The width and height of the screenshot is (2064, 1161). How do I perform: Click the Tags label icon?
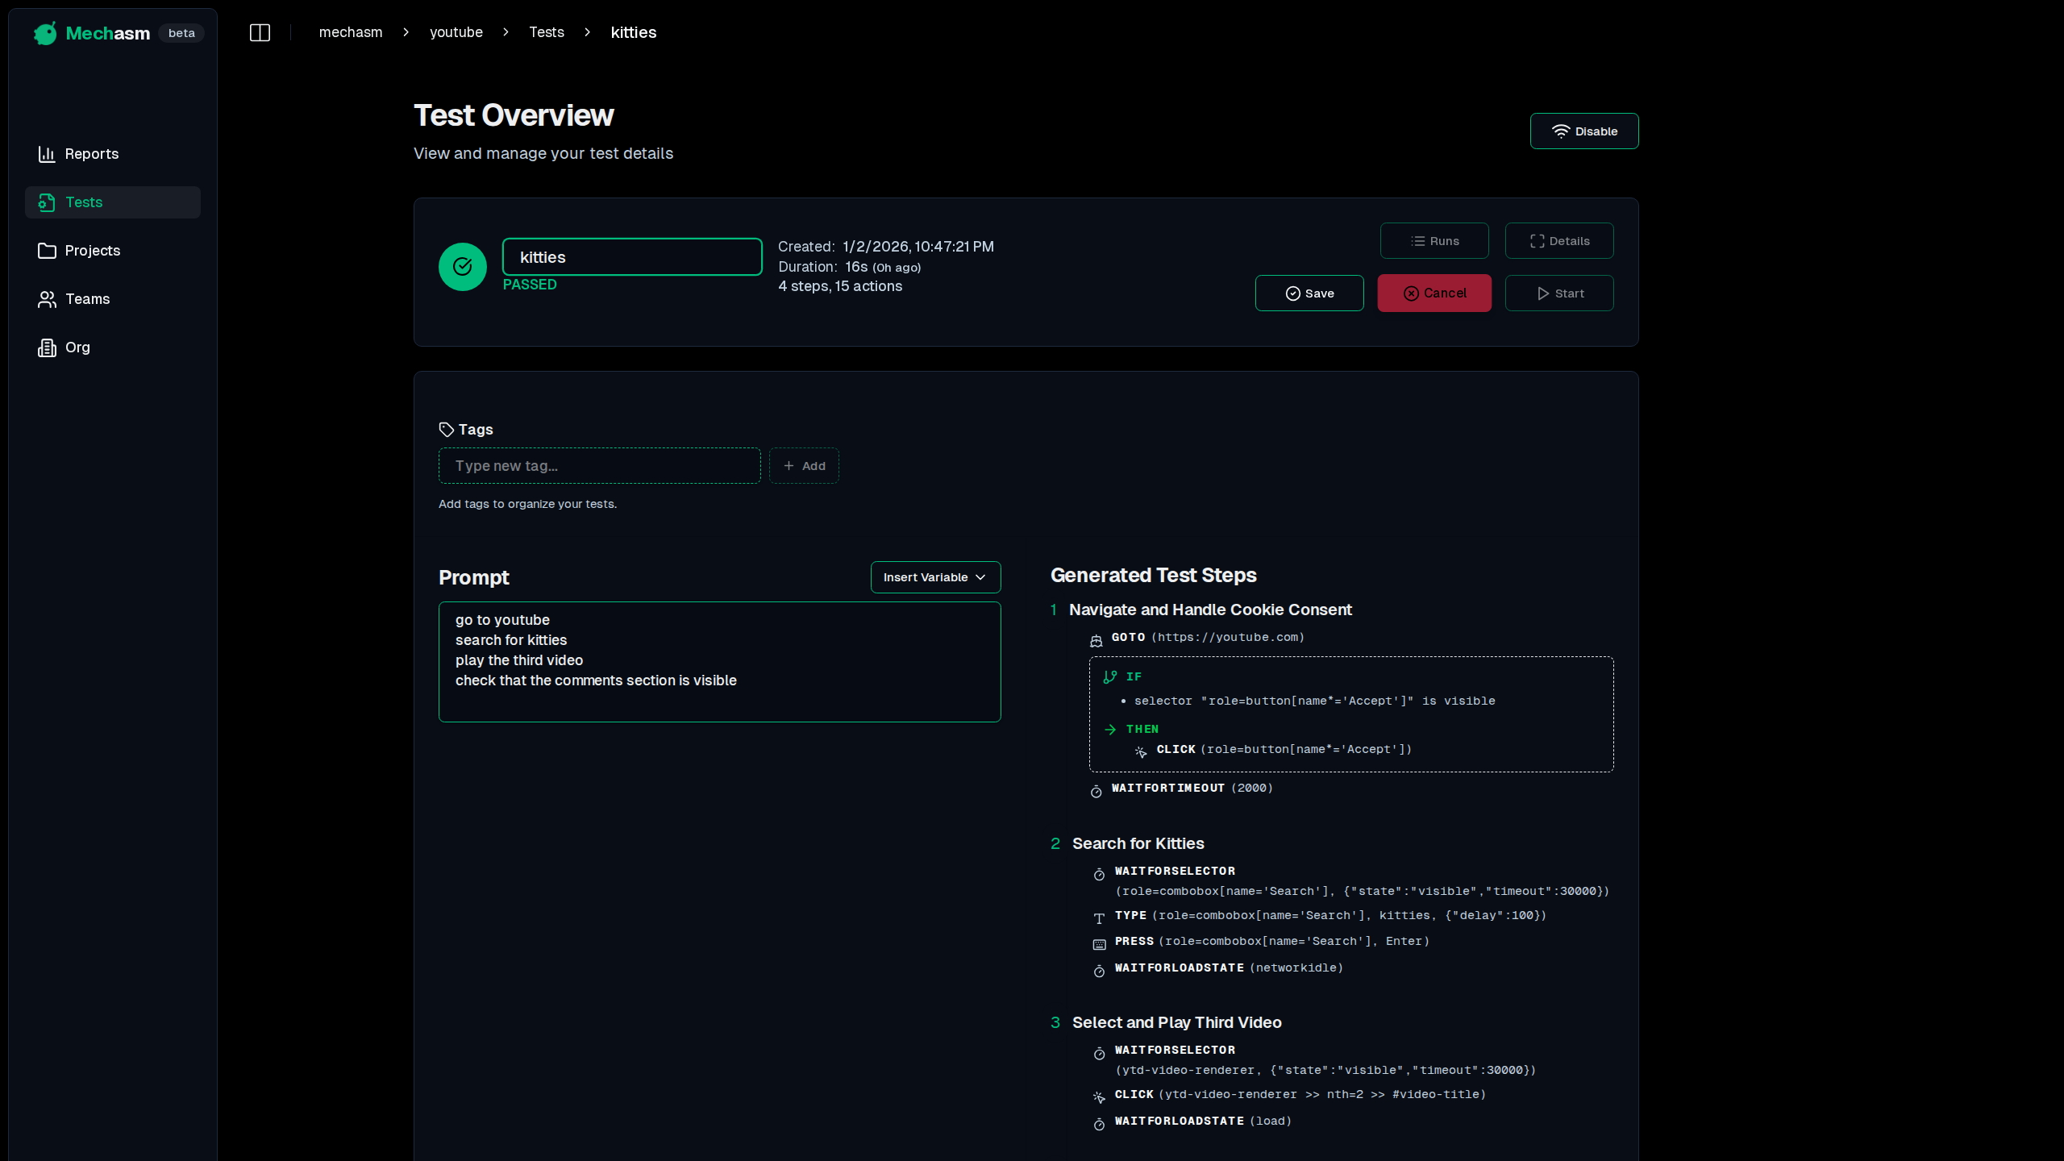[x=446, y=430]
